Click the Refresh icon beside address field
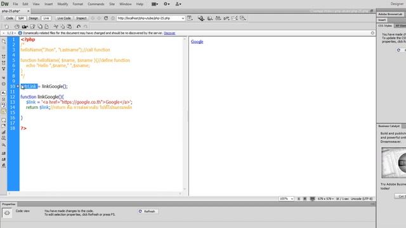 pos(106,18)
